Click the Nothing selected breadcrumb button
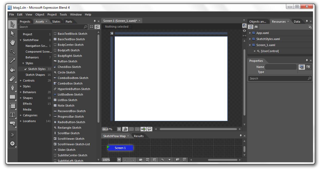This screenshot has height=170, width=321. [x=117, y=26]
